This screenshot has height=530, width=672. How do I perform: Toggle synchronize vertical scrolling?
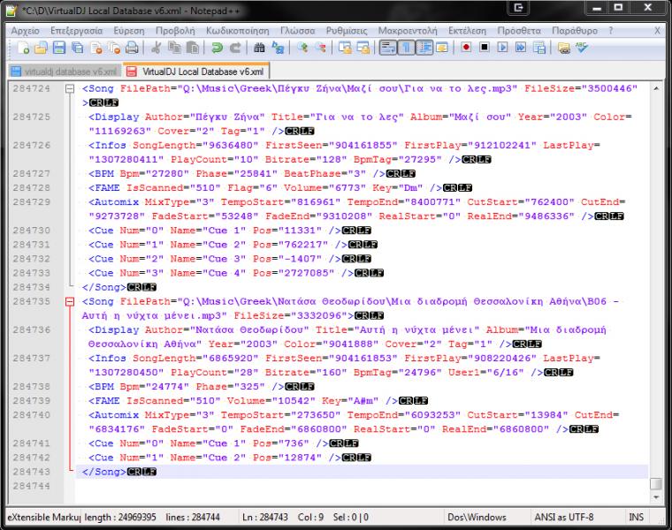click(x=345, y=48)
